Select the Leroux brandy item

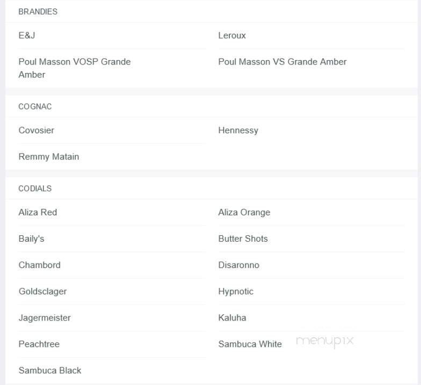232,35
